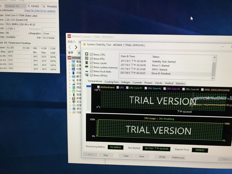
Task: Click the CPU chip icon beside Stress CPU
Action: (x=87, y=54)
